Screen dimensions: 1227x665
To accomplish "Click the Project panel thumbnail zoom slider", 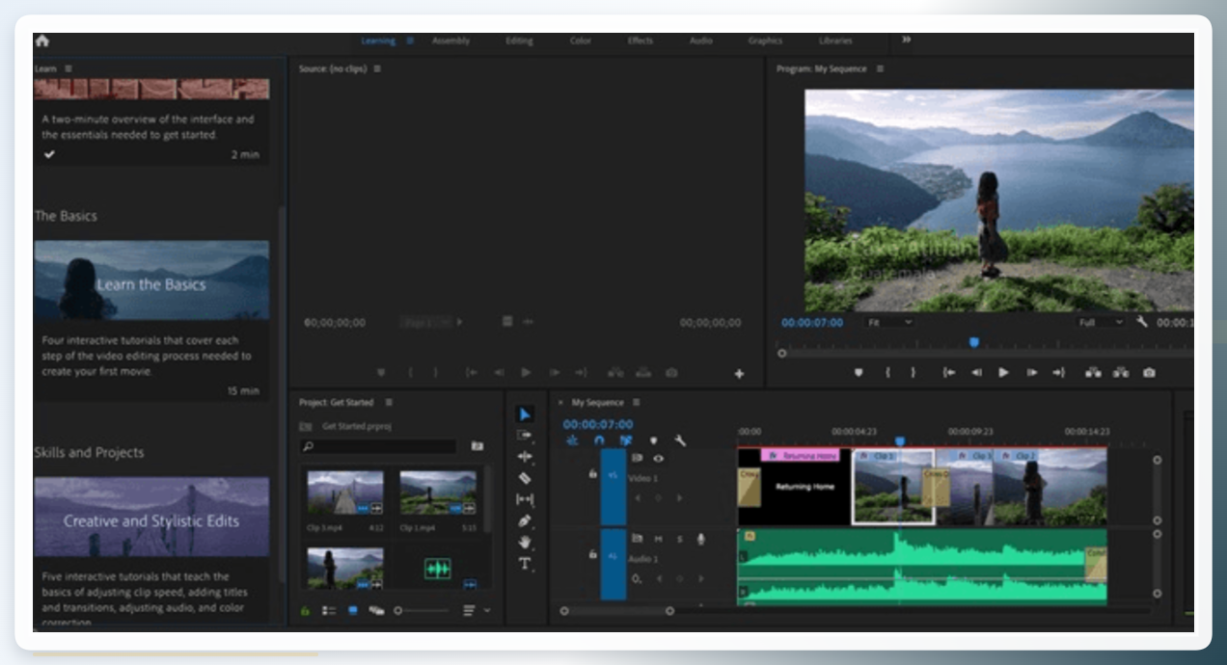I will [x=423, y=611].
